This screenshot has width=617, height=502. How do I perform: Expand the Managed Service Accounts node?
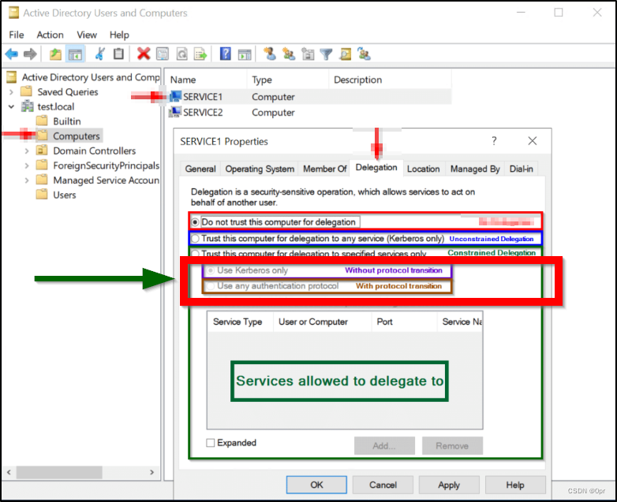(x=26, y=180)
